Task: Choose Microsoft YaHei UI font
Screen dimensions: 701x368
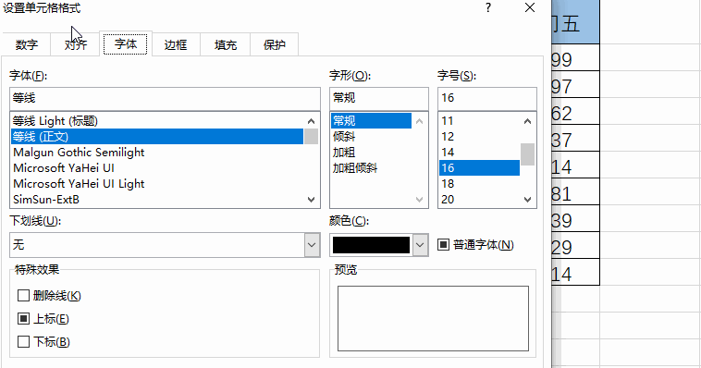Action: 157,167
